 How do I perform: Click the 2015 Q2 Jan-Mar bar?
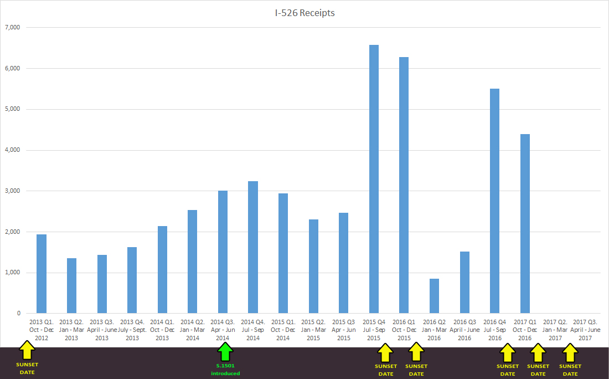click(x=313, y=267)
